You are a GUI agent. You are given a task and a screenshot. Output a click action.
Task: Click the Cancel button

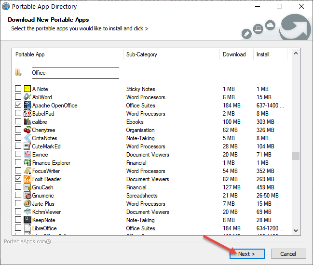pyautogui.click(x=288, y=253)
